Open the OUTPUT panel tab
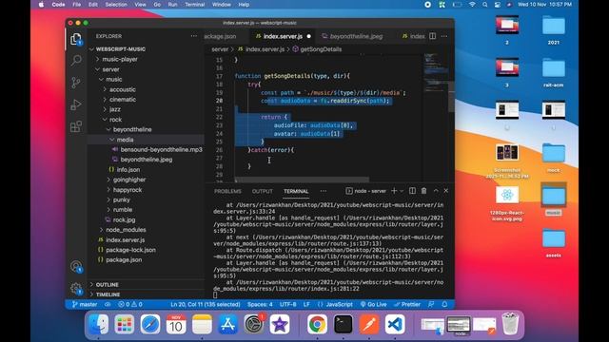The height and width of the screenshot is (342, 609). (263, 191)
